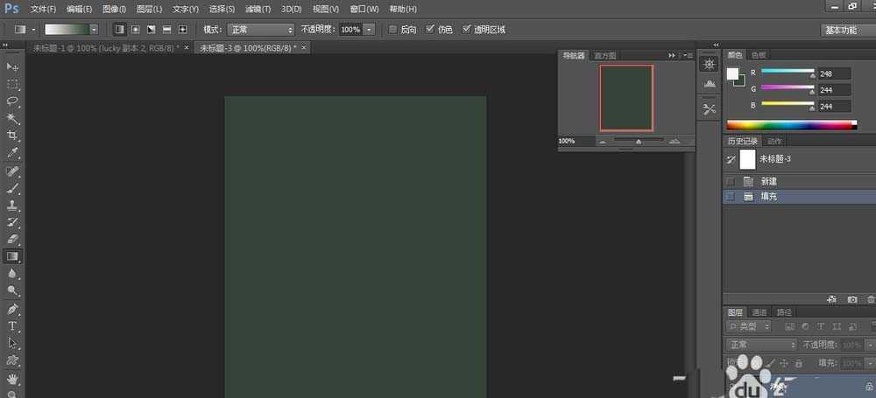876x398 pixels.
Task: Open the 滤镜(T) menu
Action: point(258,9)
